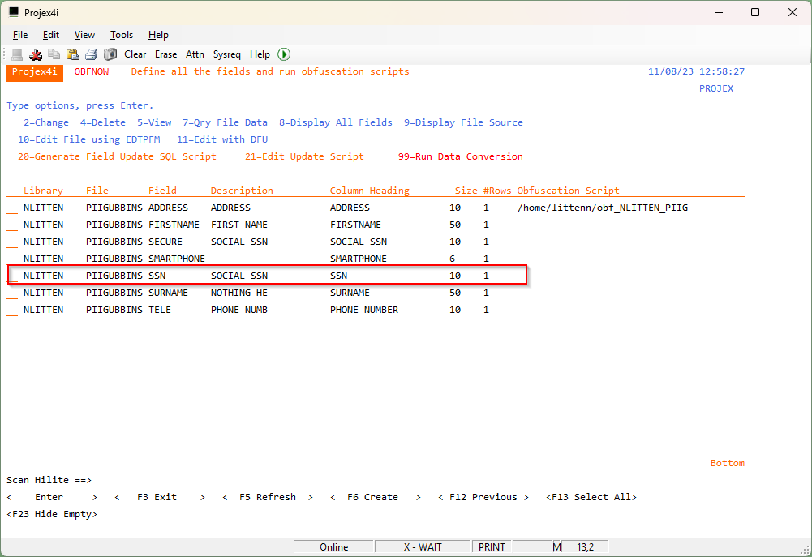Click the PROJEX user label

pos(716,88)
